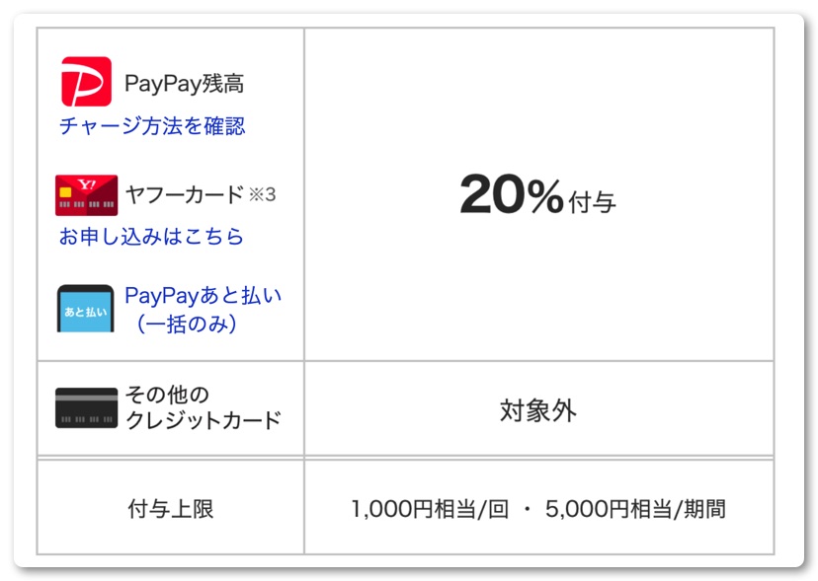Click the large 20% figure
This screenshot has width=818, height=581.
pyautogui.click(x=511, y=195)
